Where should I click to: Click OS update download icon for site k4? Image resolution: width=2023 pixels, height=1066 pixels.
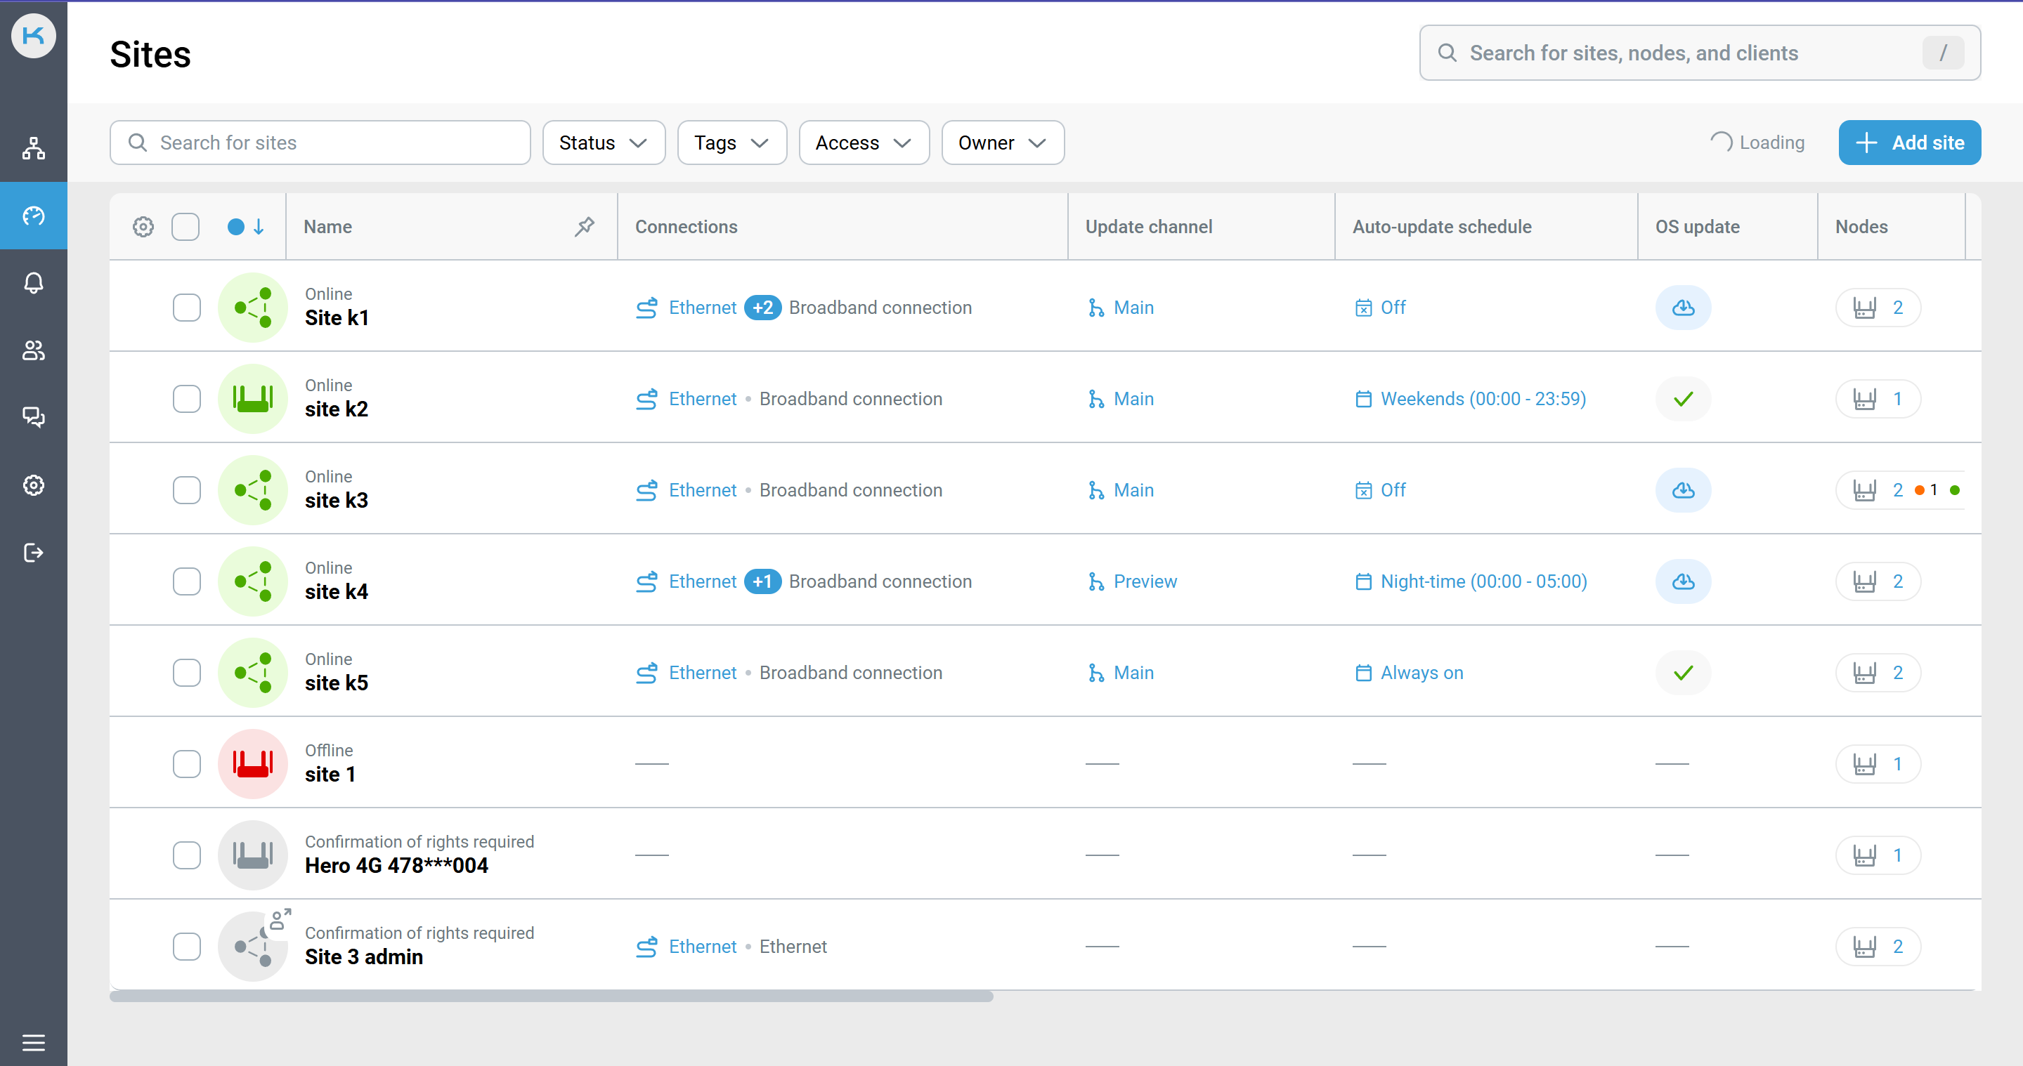[x=1683, y=581]
